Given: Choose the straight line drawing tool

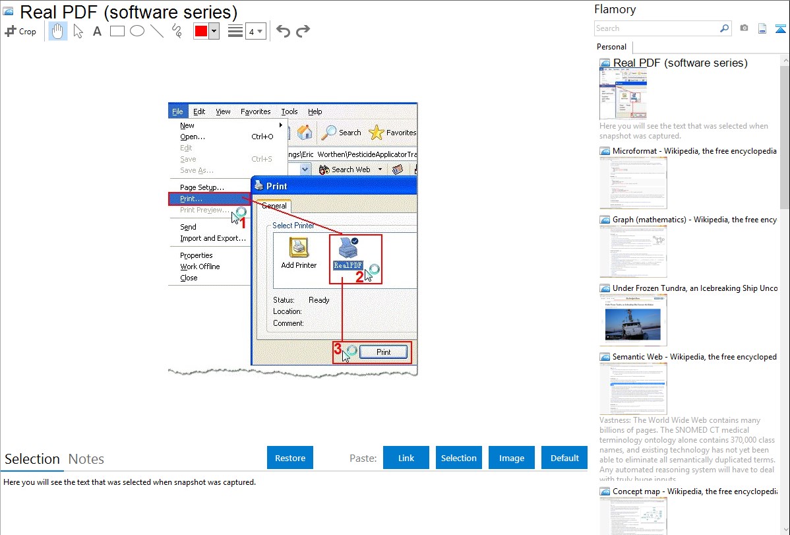Looking at the screenshot, I should pos(157,31).
